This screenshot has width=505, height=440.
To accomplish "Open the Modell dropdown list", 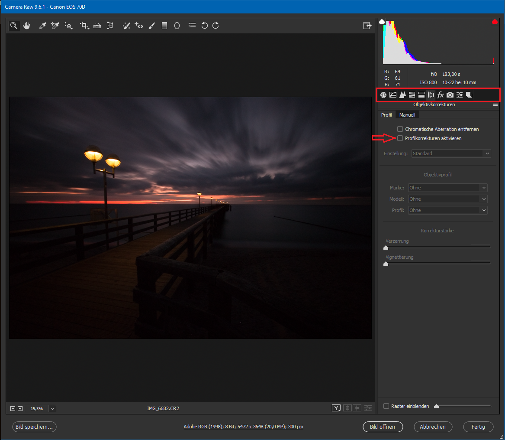I will pos(447,199).
